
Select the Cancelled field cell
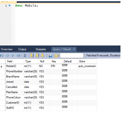point(14,87)
